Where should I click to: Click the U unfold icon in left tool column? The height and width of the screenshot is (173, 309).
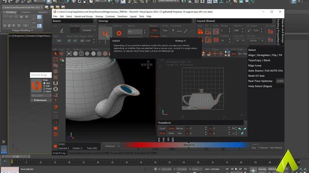[x=56, y=83]
